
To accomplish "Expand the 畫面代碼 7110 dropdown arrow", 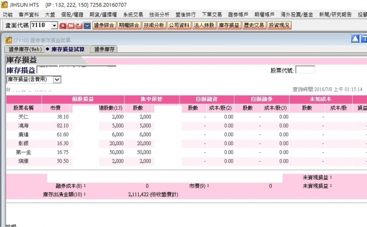I will pyautogui.click(x=55, y=25).
